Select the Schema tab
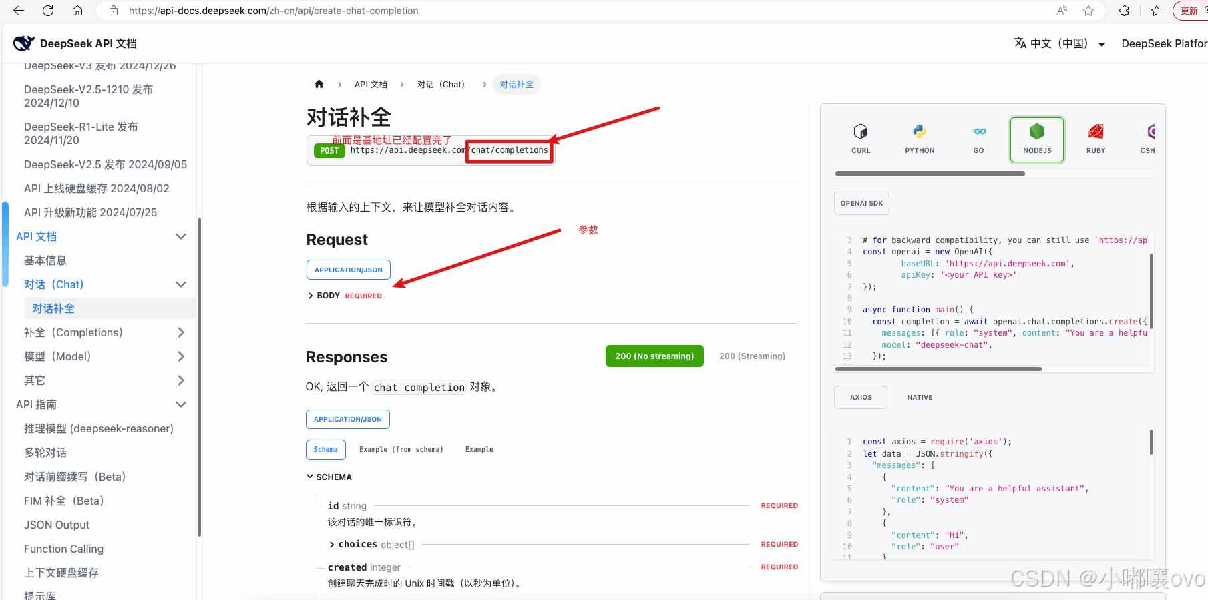1208x600 pixels. 326,450
